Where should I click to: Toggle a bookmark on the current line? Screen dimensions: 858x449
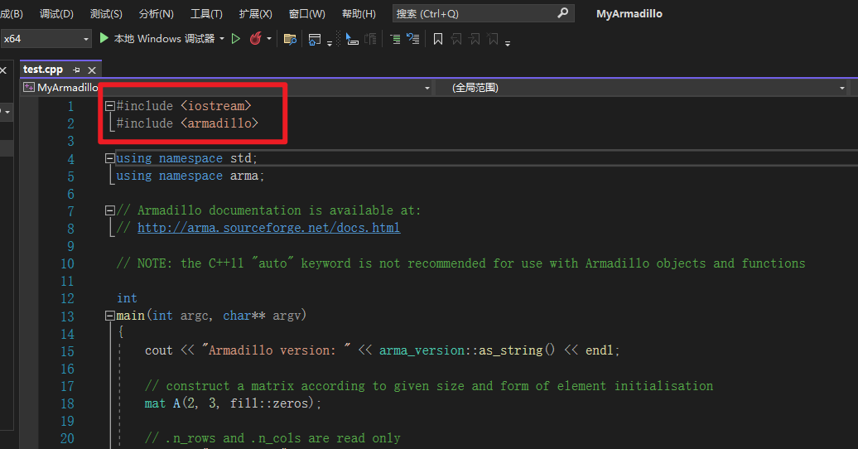coord(438,39)
